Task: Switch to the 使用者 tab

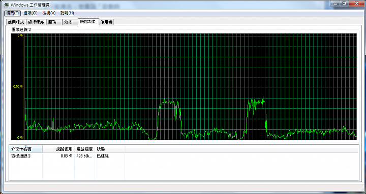Action: coord(106,22)
